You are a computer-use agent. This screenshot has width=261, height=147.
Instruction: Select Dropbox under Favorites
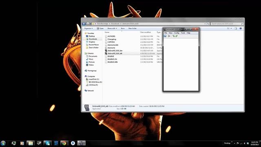[92, 42]
